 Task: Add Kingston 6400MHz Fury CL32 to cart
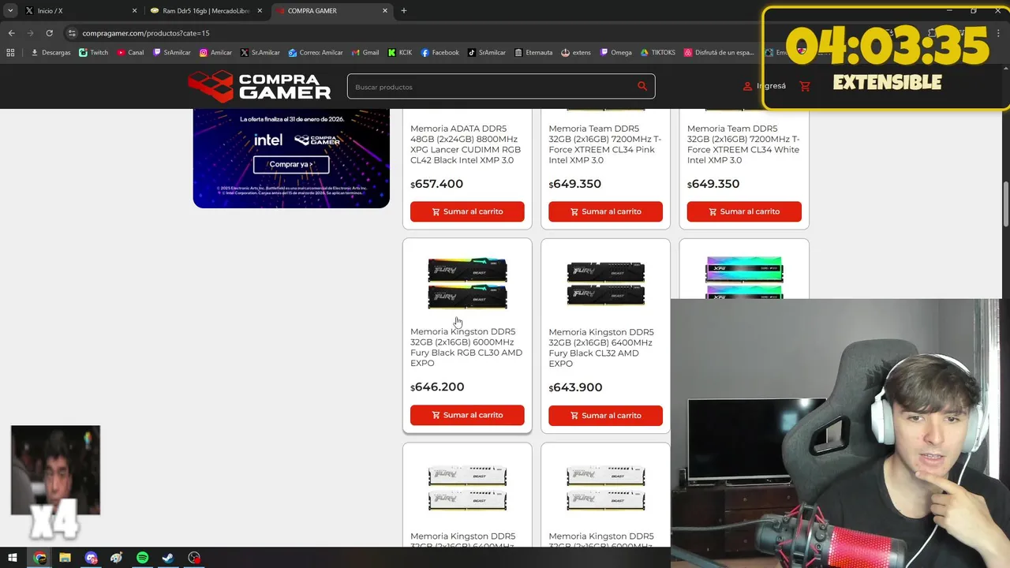click(605, 416)
